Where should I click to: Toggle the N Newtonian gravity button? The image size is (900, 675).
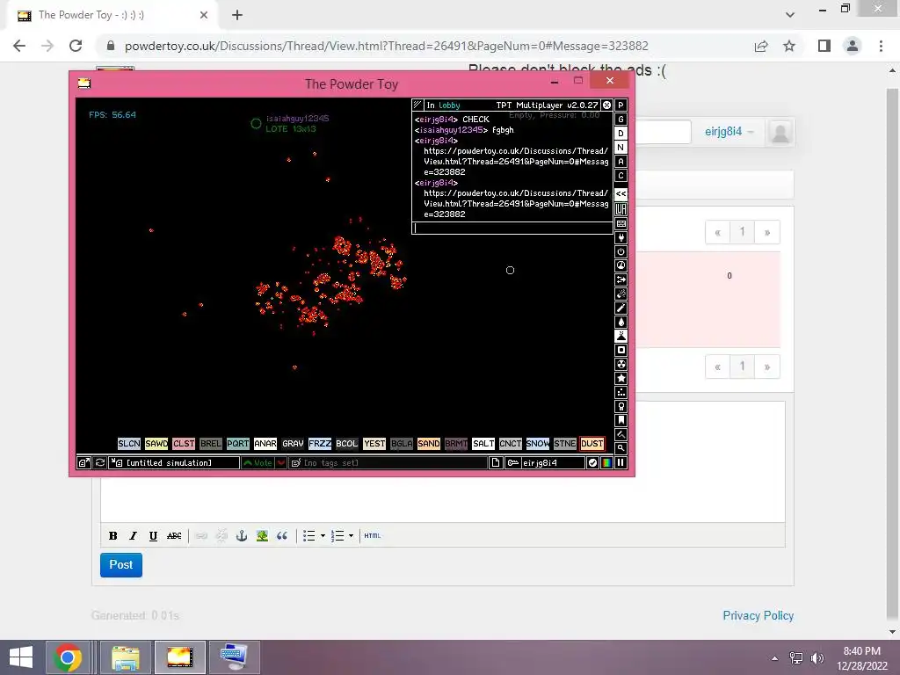tap(621, 148)
